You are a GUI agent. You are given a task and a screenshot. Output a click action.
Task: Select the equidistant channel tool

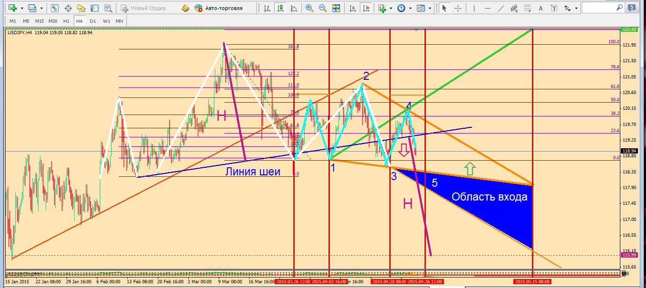point(514,8)
